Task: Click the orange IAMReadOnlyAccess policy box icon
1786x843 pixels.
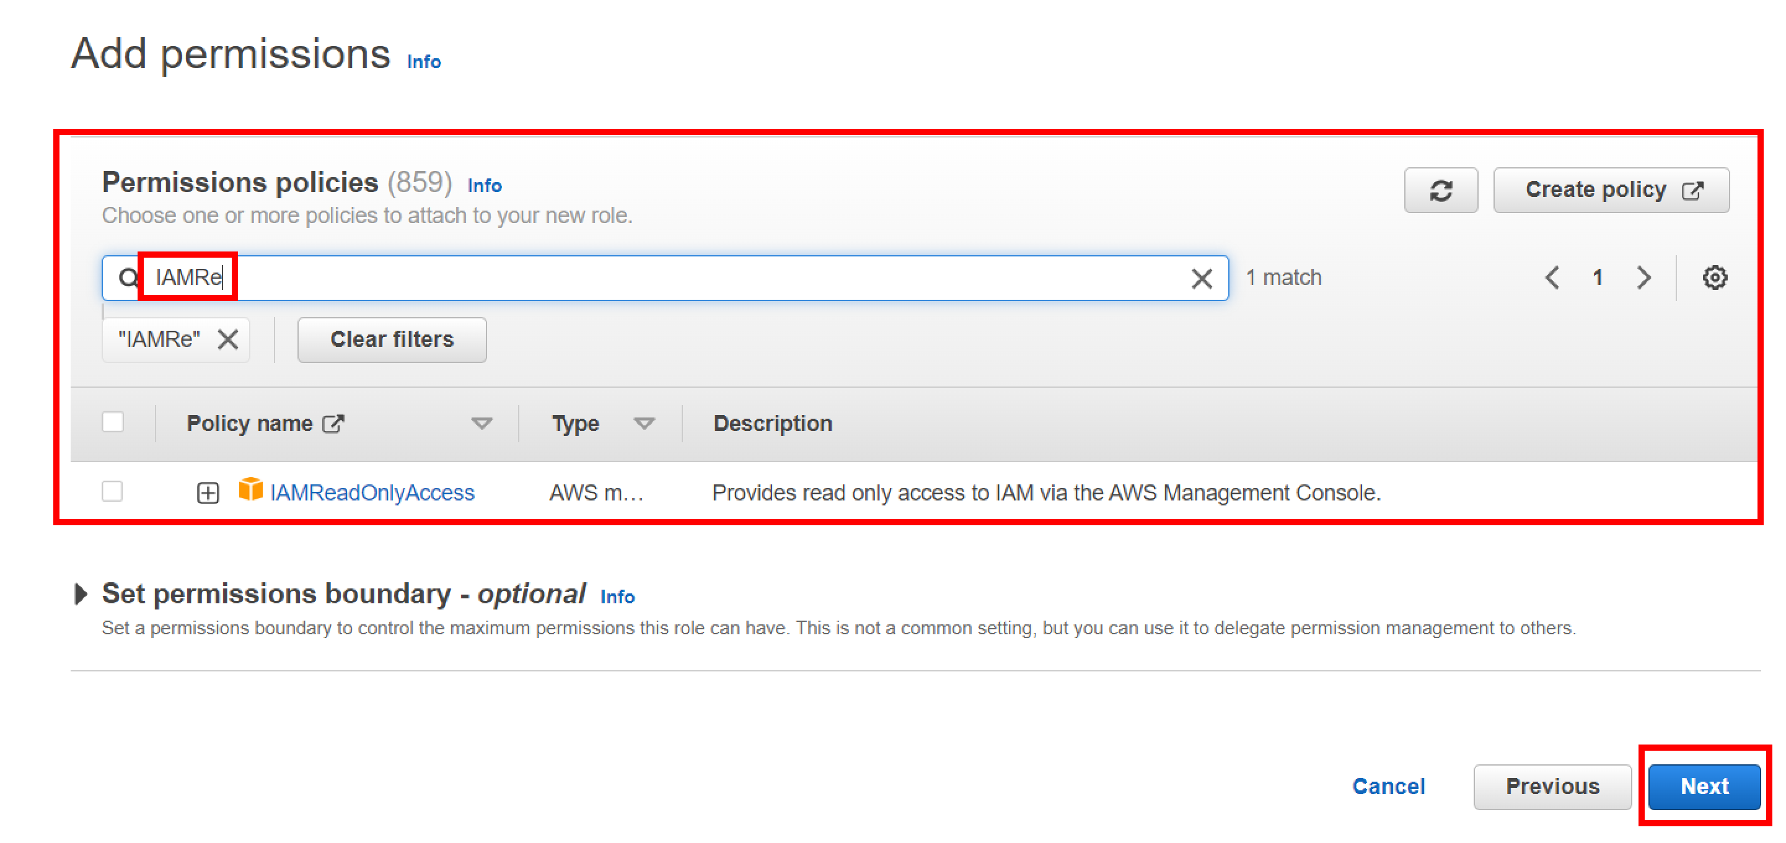Action: (250, 489)
